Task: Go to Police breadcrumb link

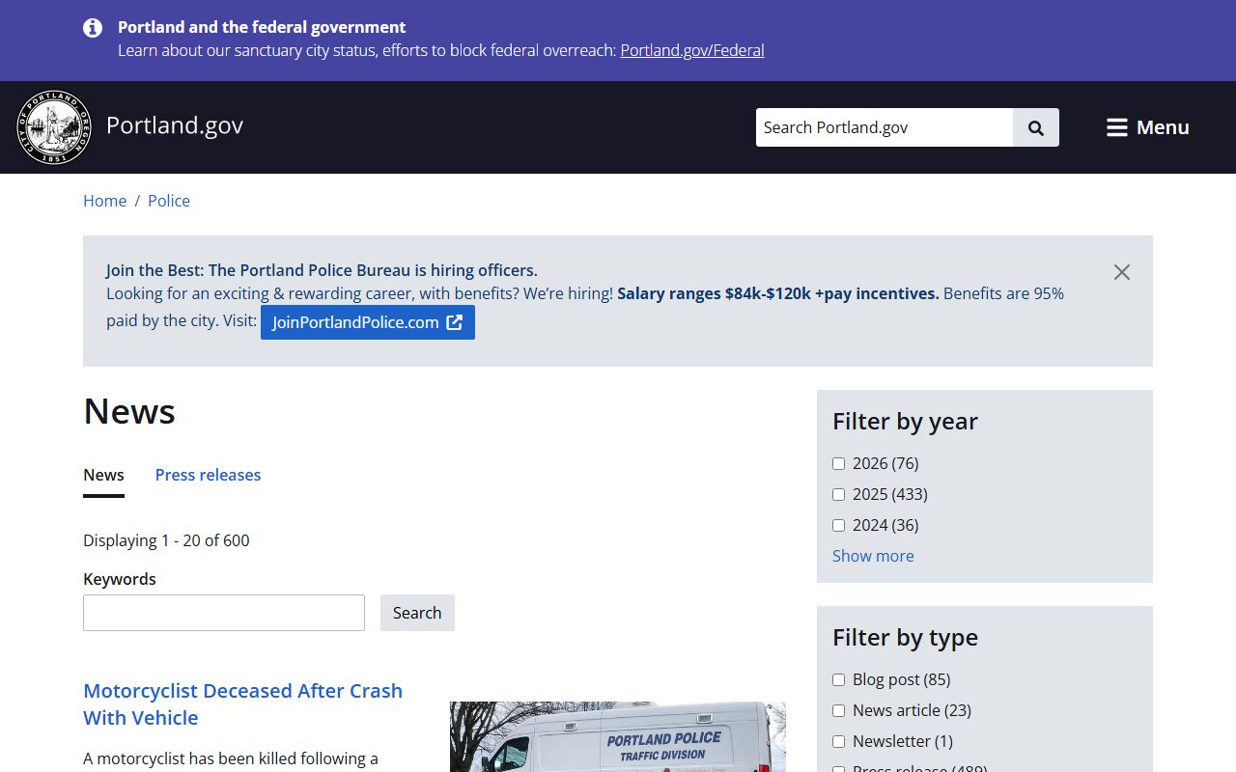Action: 169,201
